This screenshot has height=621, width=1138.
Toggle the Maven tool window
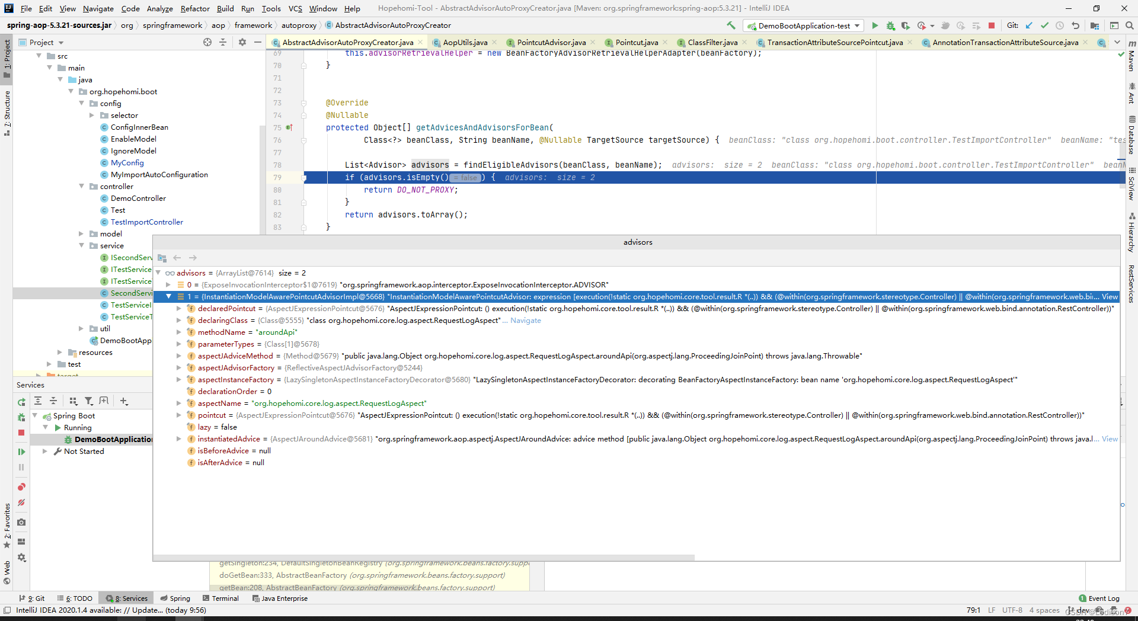[x=1131, y=56]
